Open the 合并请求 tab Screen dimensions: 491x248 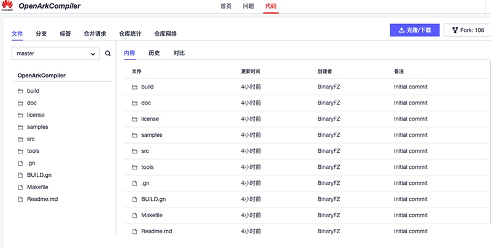[95, 34]
